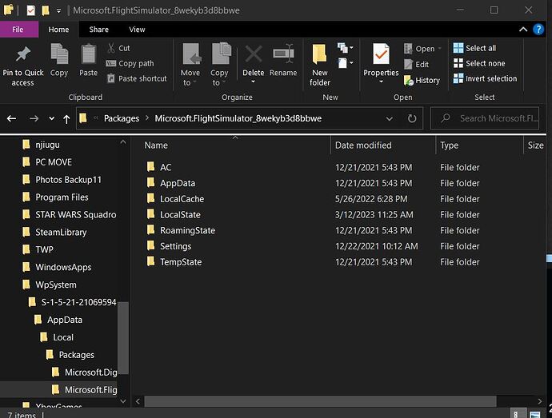Open Explorer help question mark
552x418 pixels.
(538, 30)
